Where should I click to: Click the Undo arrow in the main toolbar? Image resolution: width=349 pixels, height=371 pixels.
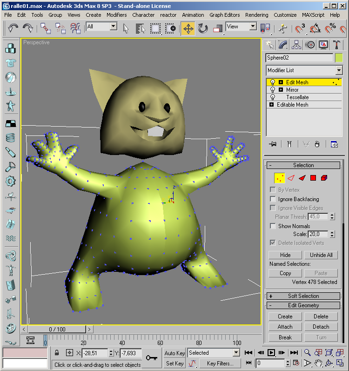[x=13, y=28]
